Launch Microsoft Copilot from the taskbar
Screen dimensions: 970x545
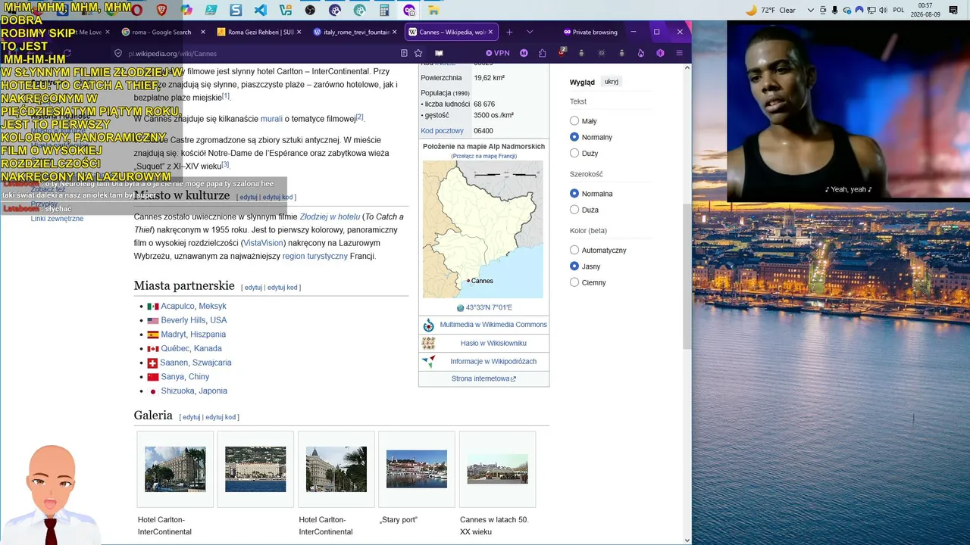(186, 10)
